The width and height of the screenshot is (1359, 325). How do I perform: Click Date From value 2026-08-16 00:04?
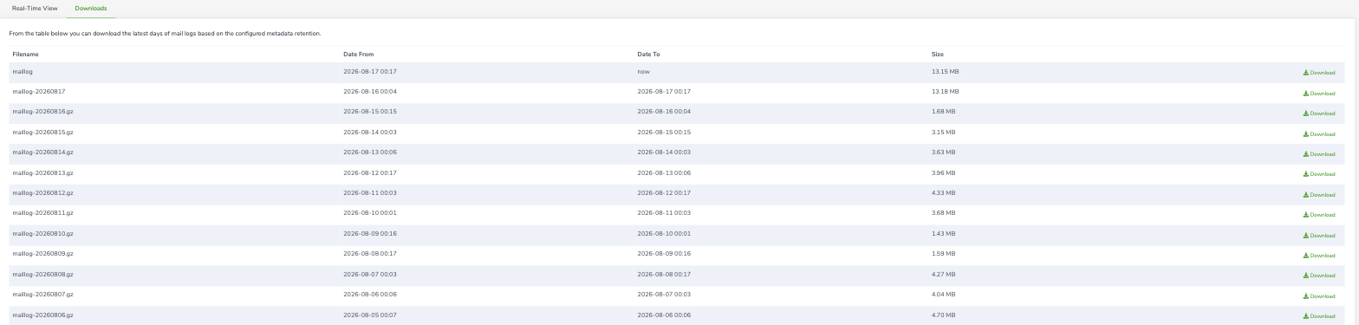click(370, 91)
